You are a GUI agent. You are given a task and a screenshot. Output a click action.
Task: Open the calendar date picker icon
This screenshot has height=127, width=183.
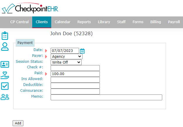tap(82, 51)
